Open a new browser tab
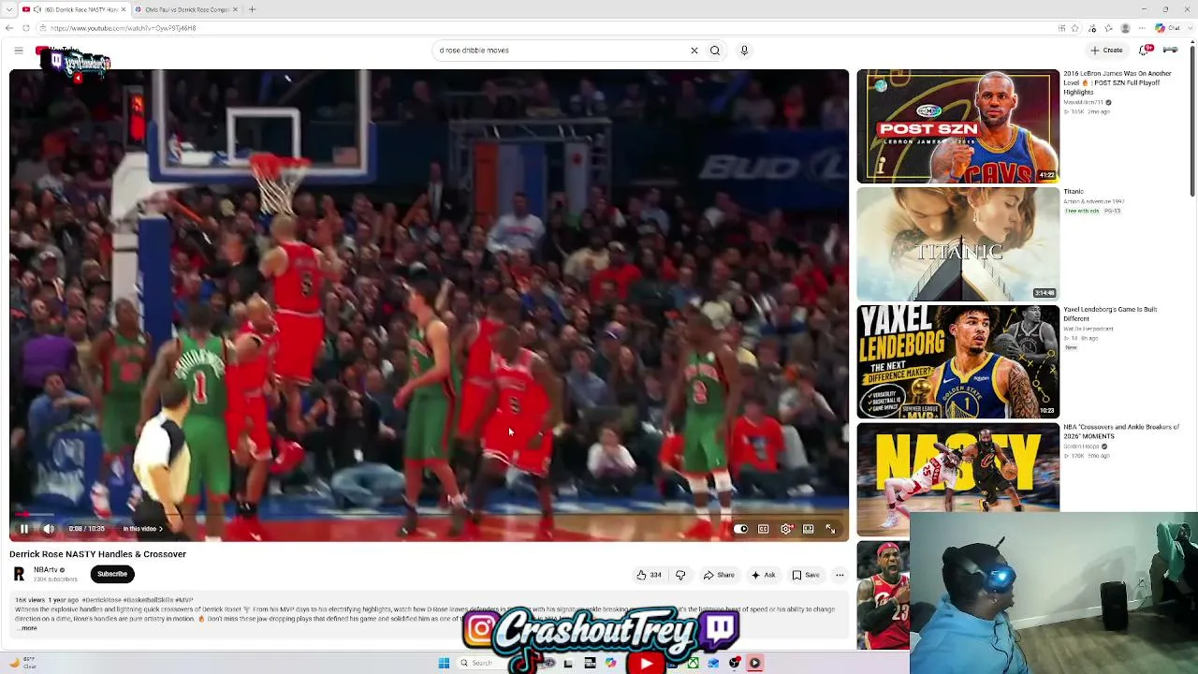The image size is (1198, 674). (252, 9)
